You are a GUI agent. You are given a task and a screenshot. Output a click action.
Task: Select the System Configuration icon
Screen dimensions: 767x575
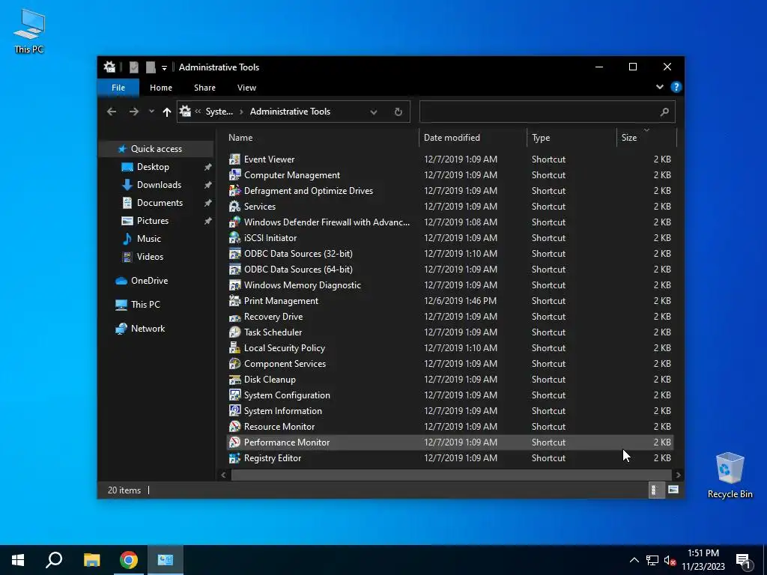(x=234, y=395)
